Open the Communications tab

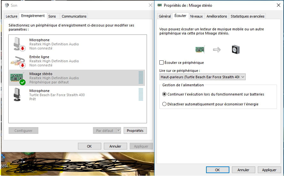click(x=74, y=16)
